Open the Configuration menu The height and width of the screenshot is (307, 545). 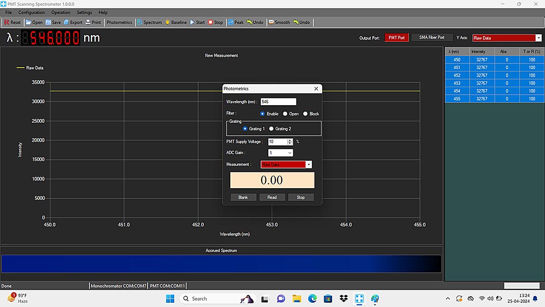click(x=32, y=12)
